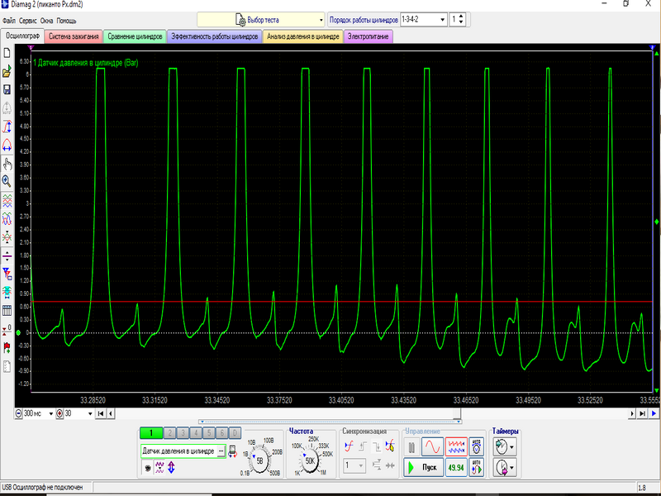Click auto trigger run icon
Screen dimensions: 661x496
[477, 467]
